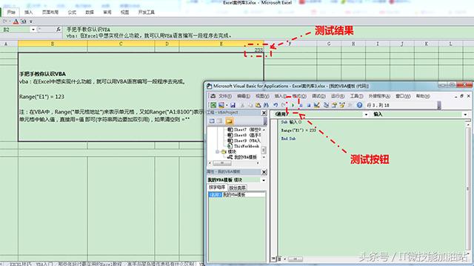Switch to Excel 页面布局 ribbon tab
This screenshot has height=266, width=474.
[50, 13]
